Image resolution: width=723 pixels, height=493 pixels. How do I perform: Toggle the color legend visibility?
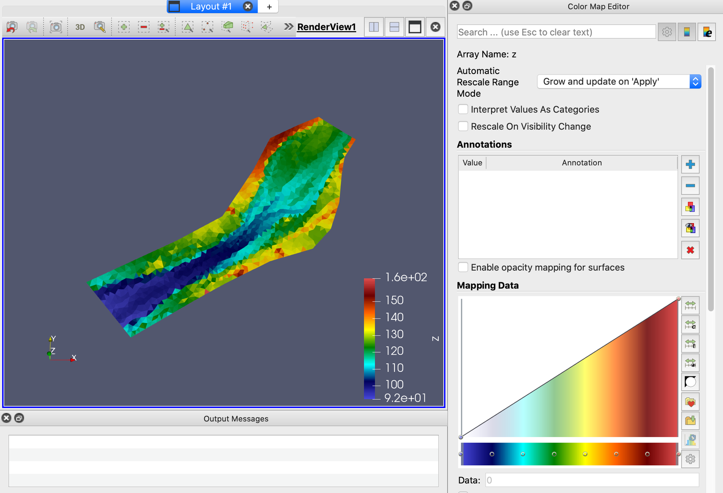tap(686, 32)
